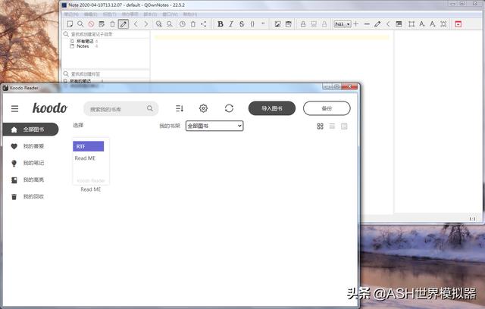Insert block quote with the quotation marks icon
The height and width of the screenshot is (309, 485).
tap(263, 23)
